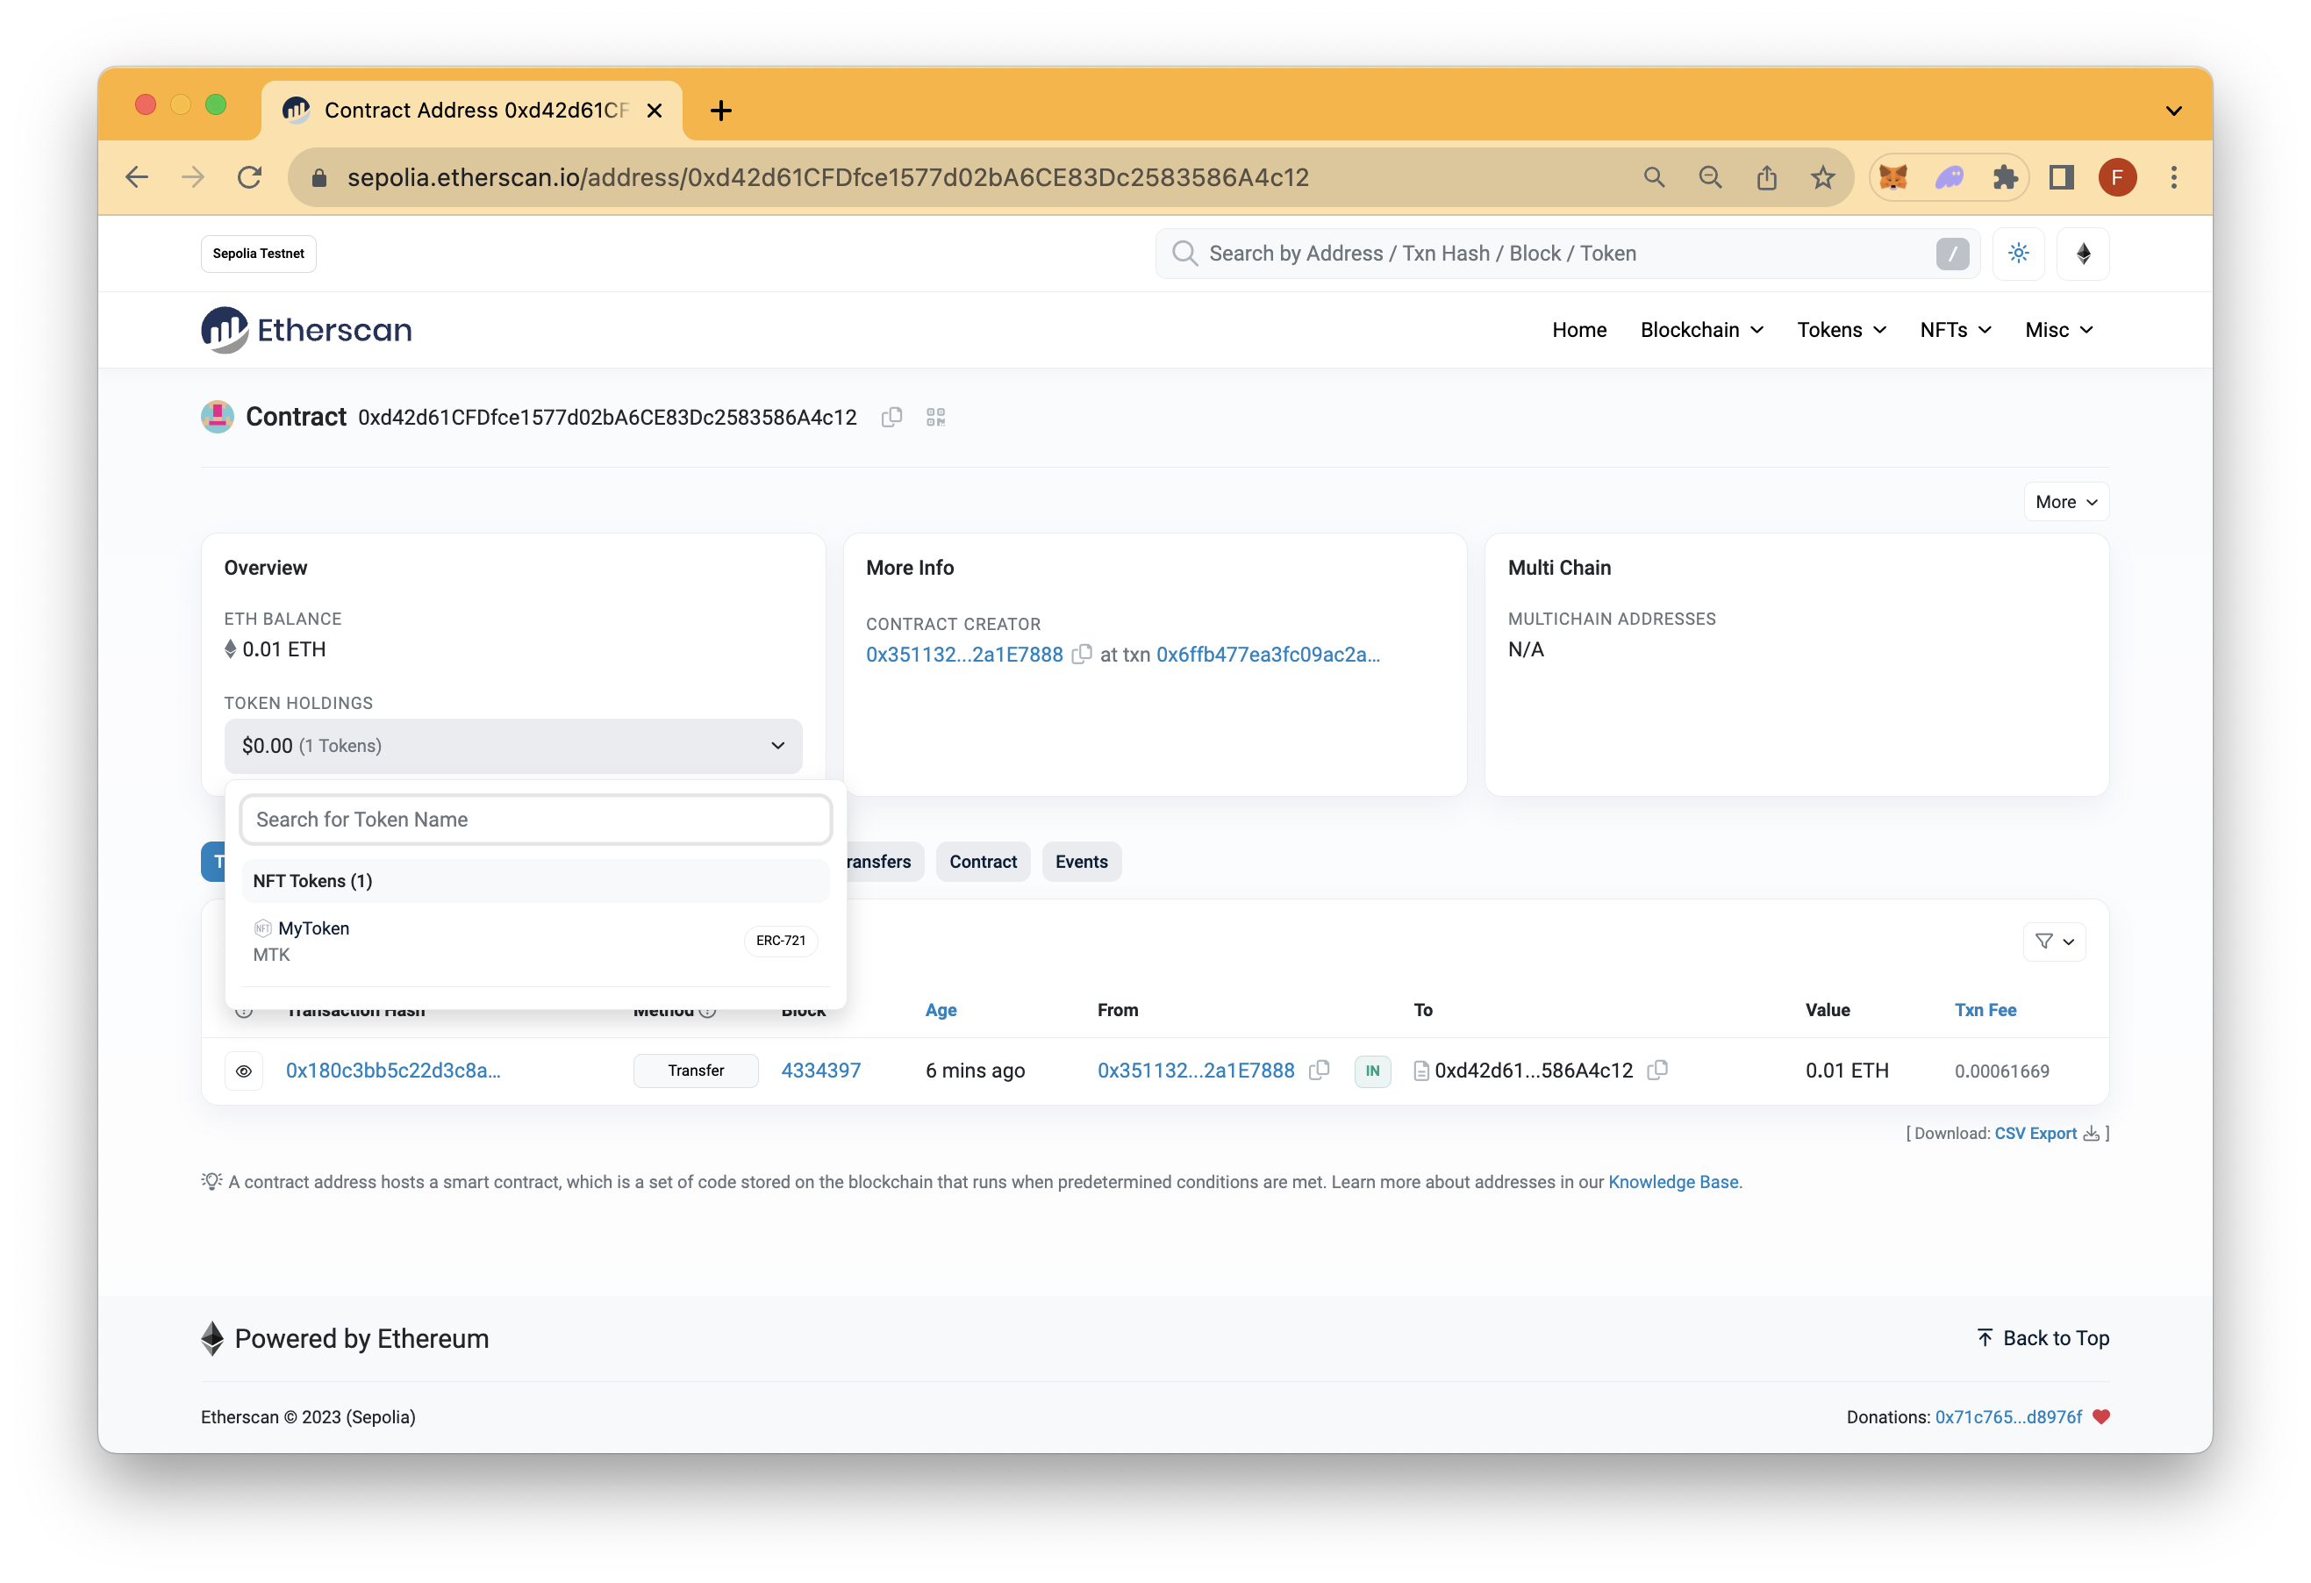This screenshot has width=2311, height=1583.
Task: Close the Contract Address tab
Action: click(x=655, y=111)
